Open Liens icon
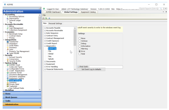169x110 pixels. pos(8,49)
